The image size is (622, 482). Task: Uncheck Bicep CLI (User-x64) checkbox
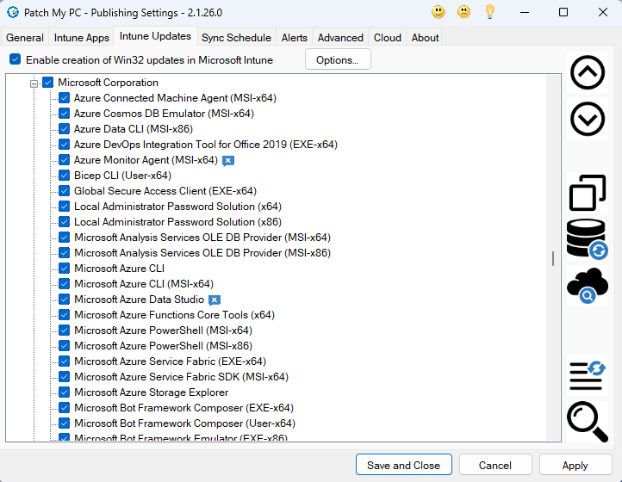65,176
